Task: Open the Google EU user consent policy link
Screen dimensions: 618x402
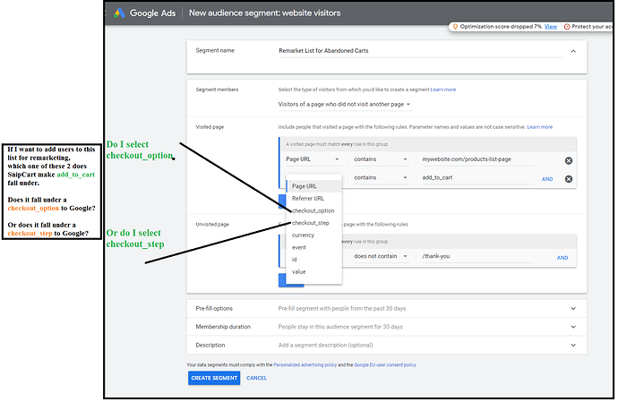Action: [385, 365]
